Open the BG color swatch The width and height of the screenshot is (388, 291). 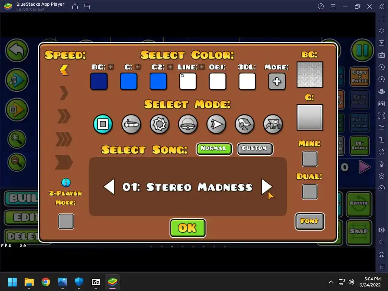click(x=99, y=81)
